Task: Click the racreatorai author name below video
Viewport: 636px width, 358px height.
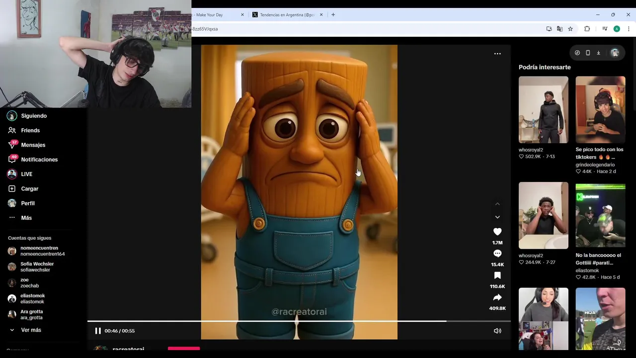Action: click(x=128, y=349)
